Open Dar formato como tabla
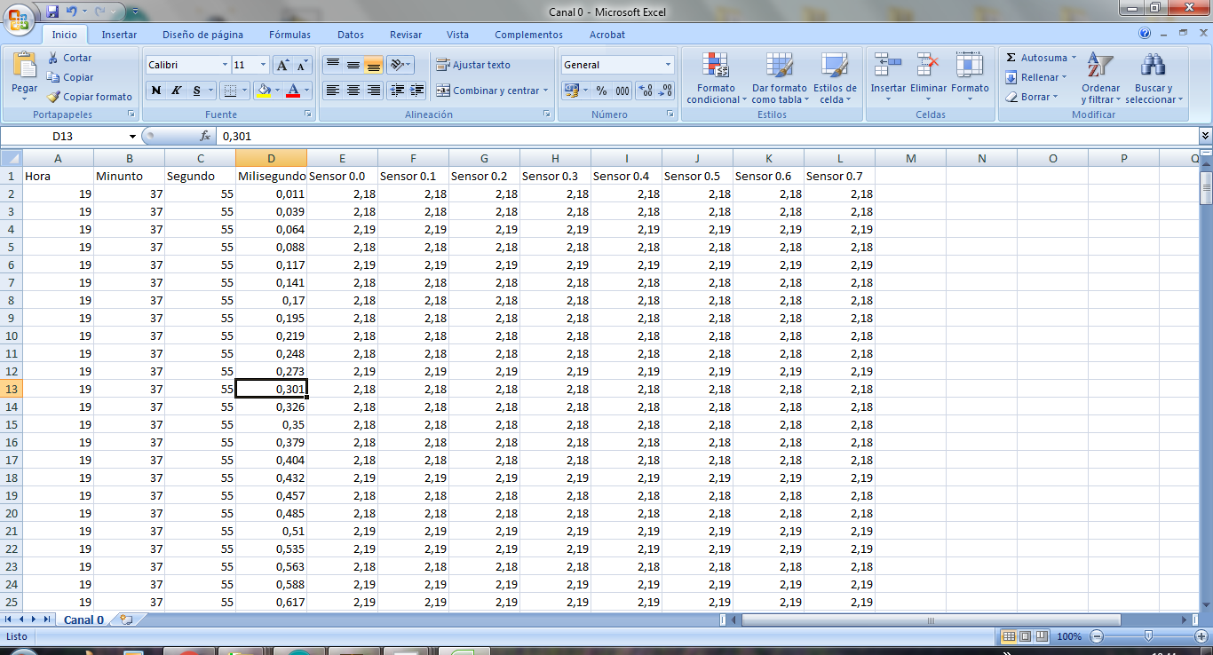The width and height of the screenshot is (1213, 655). click(x=779, y=78)
